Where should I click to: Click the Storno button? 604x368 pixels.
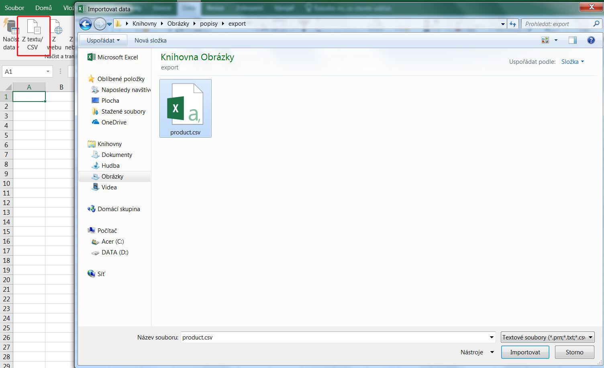point(574,352)
